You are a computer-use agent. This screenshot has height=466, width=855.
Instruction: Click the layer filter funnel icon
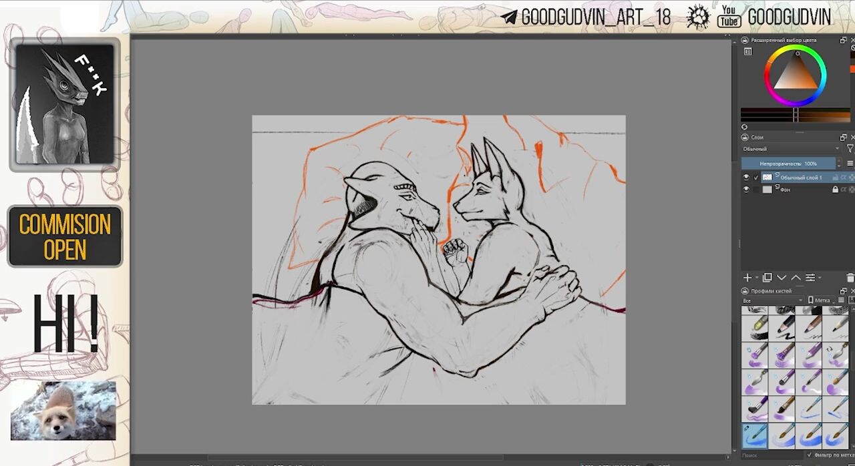(850, 149)
